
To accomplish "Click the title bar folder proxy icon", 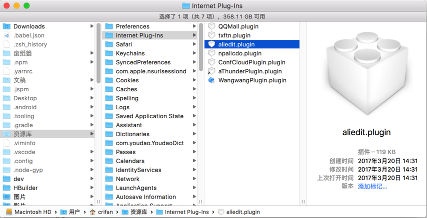I will [185, 5].
